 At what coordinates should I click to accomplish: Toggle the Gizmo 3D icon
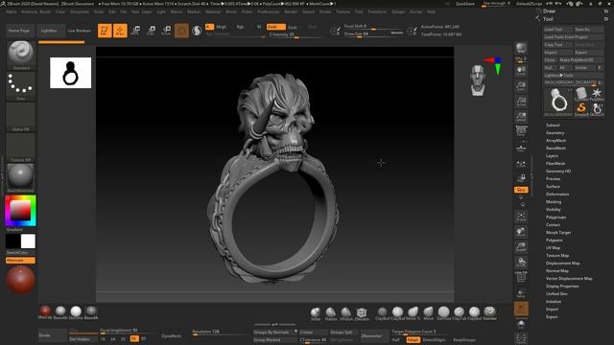[181, 30]
